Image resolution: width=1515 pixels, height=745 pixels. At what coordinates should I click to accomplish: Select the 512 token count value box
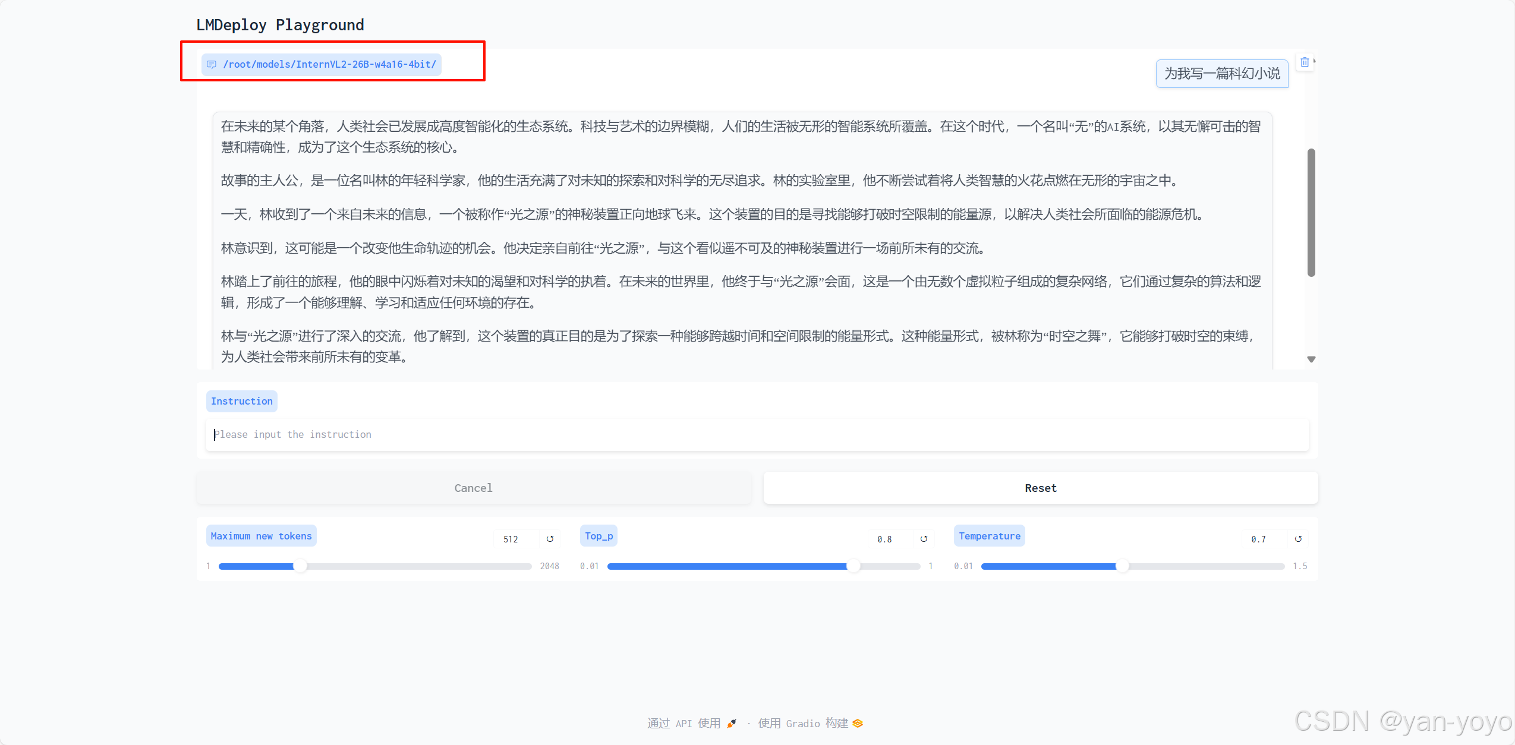[512, 538]
